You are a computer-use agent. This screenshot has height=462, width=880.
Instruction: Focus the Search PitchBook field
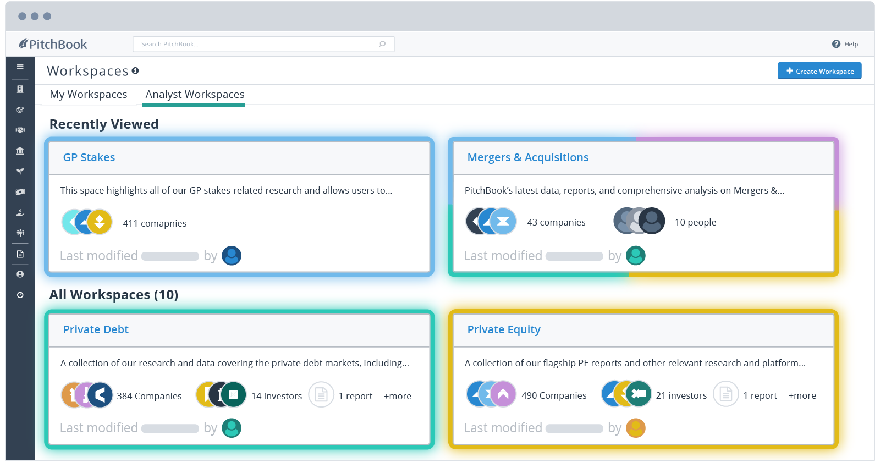[x=263, y=44]
